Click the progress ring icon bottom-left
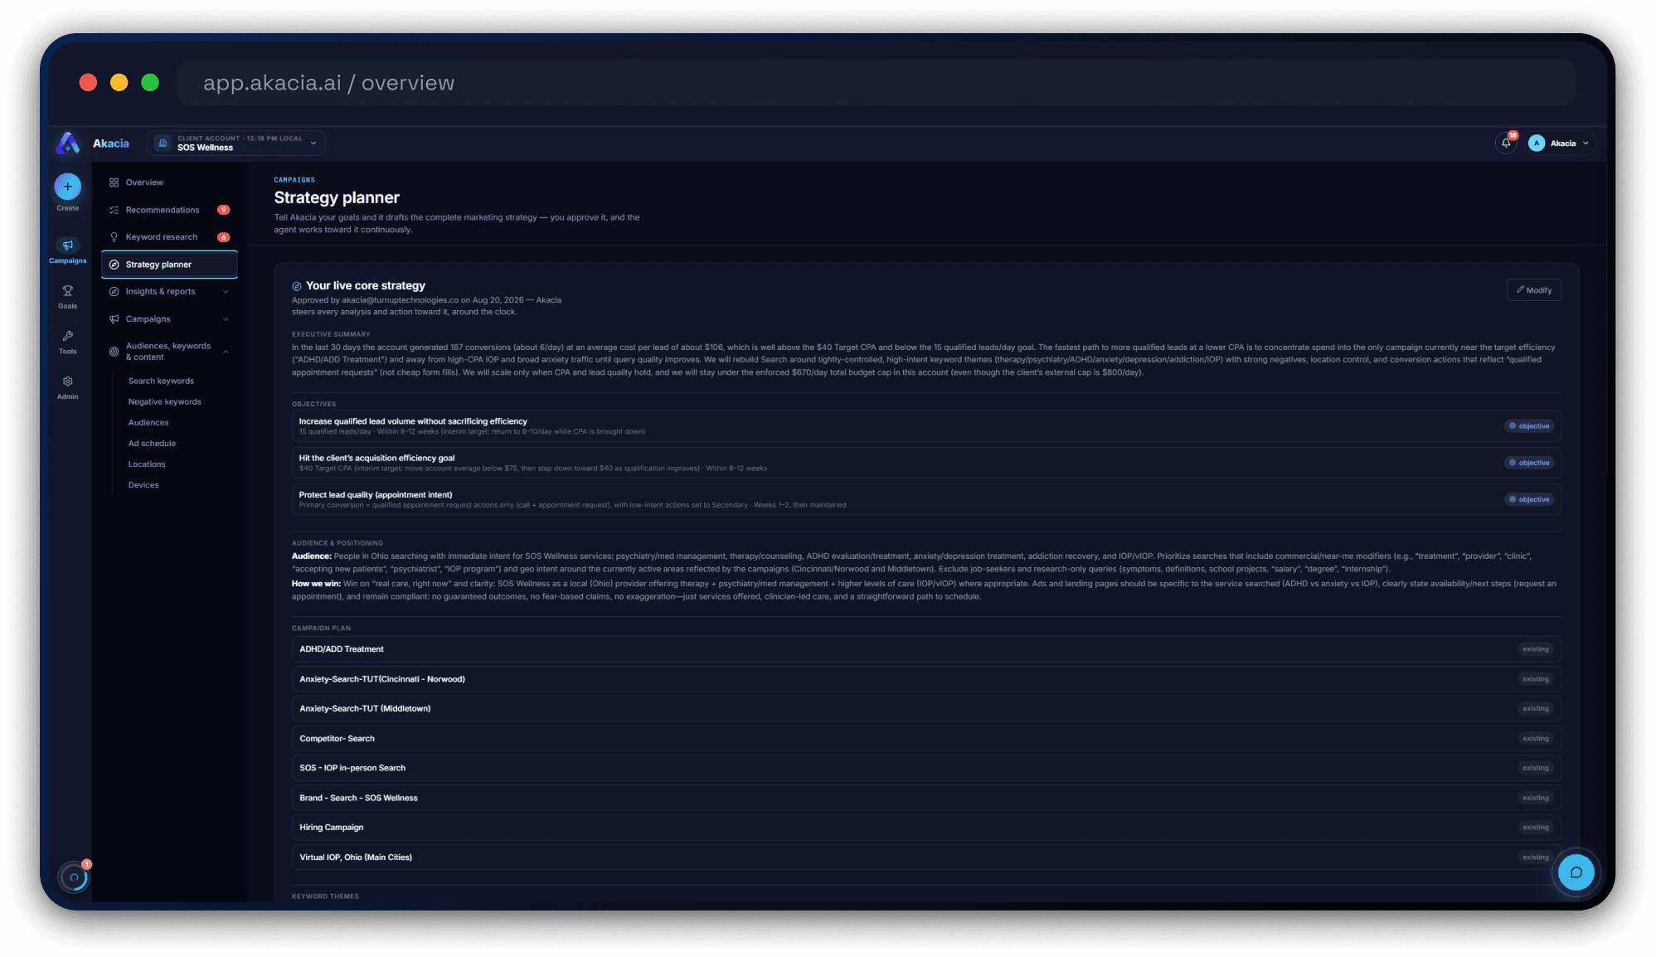 point(74,877)
